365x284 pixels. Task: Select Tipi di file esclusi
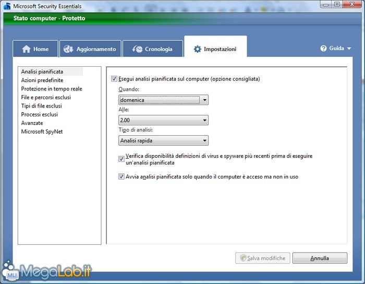point(41,106)
